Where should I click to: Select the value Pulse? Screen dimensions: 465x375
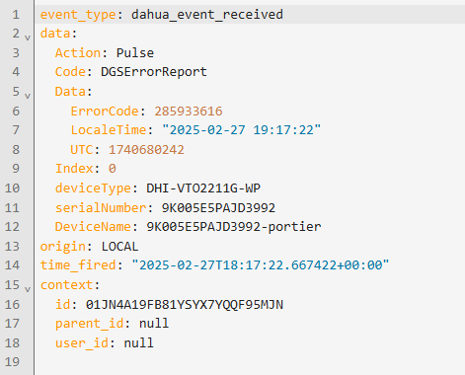click(135, 53)
